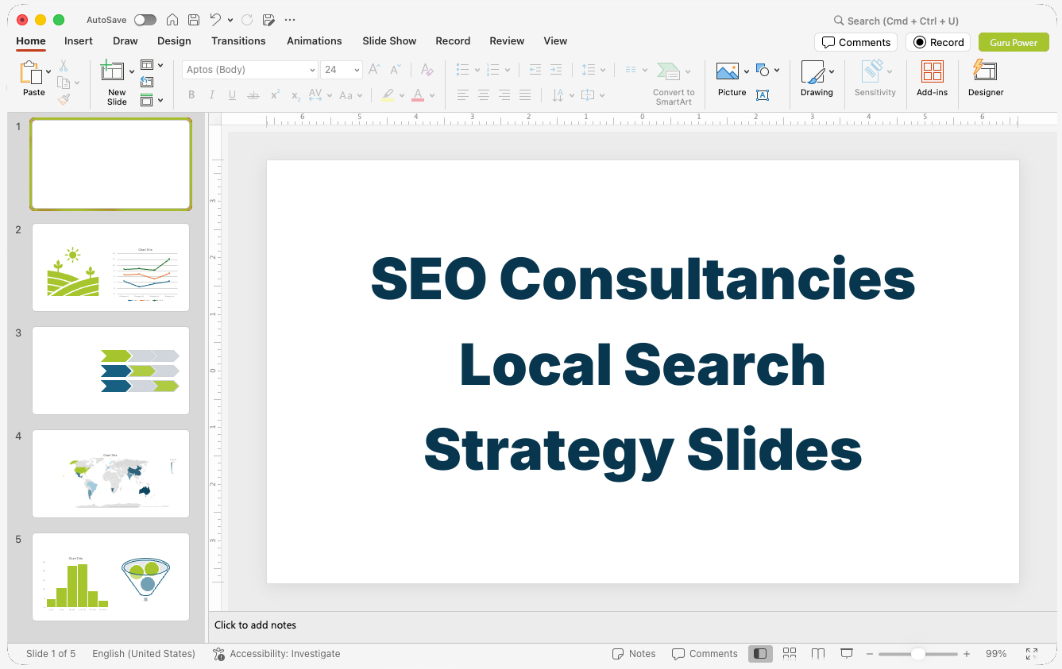The image size is (1062, 669).
Task: Click Increase Font Size icon
Action: coord(375,70)
